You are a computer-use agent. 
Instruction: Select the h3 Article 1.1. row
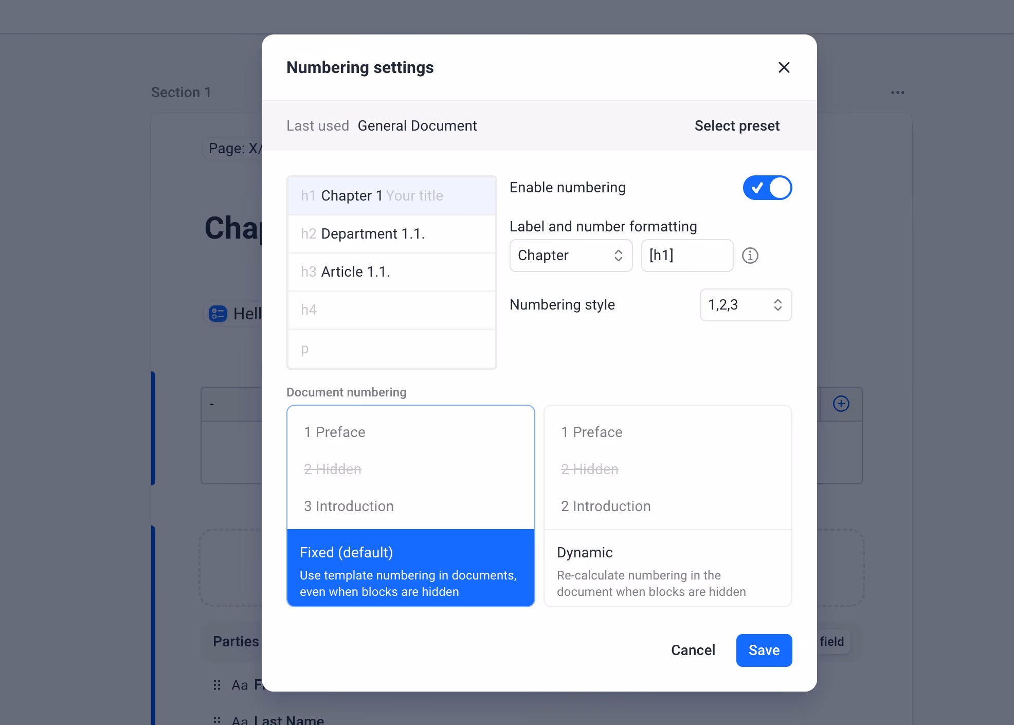pyautogui.click(x=392, y=272)
